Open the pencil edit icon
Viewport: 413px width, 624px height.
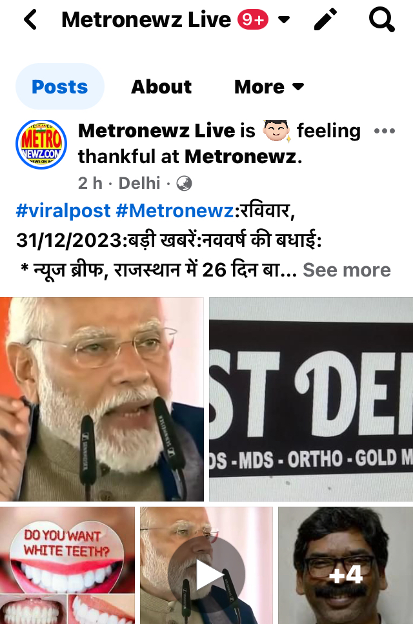click(x=325, y=19)
